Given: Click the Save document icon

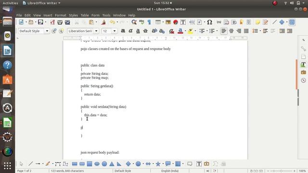Looking at the screenshot, I should tap(40, 22).
